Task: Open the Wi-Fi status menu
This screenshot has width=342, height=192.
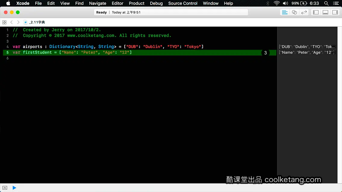Action: click(x=277, y=3)
